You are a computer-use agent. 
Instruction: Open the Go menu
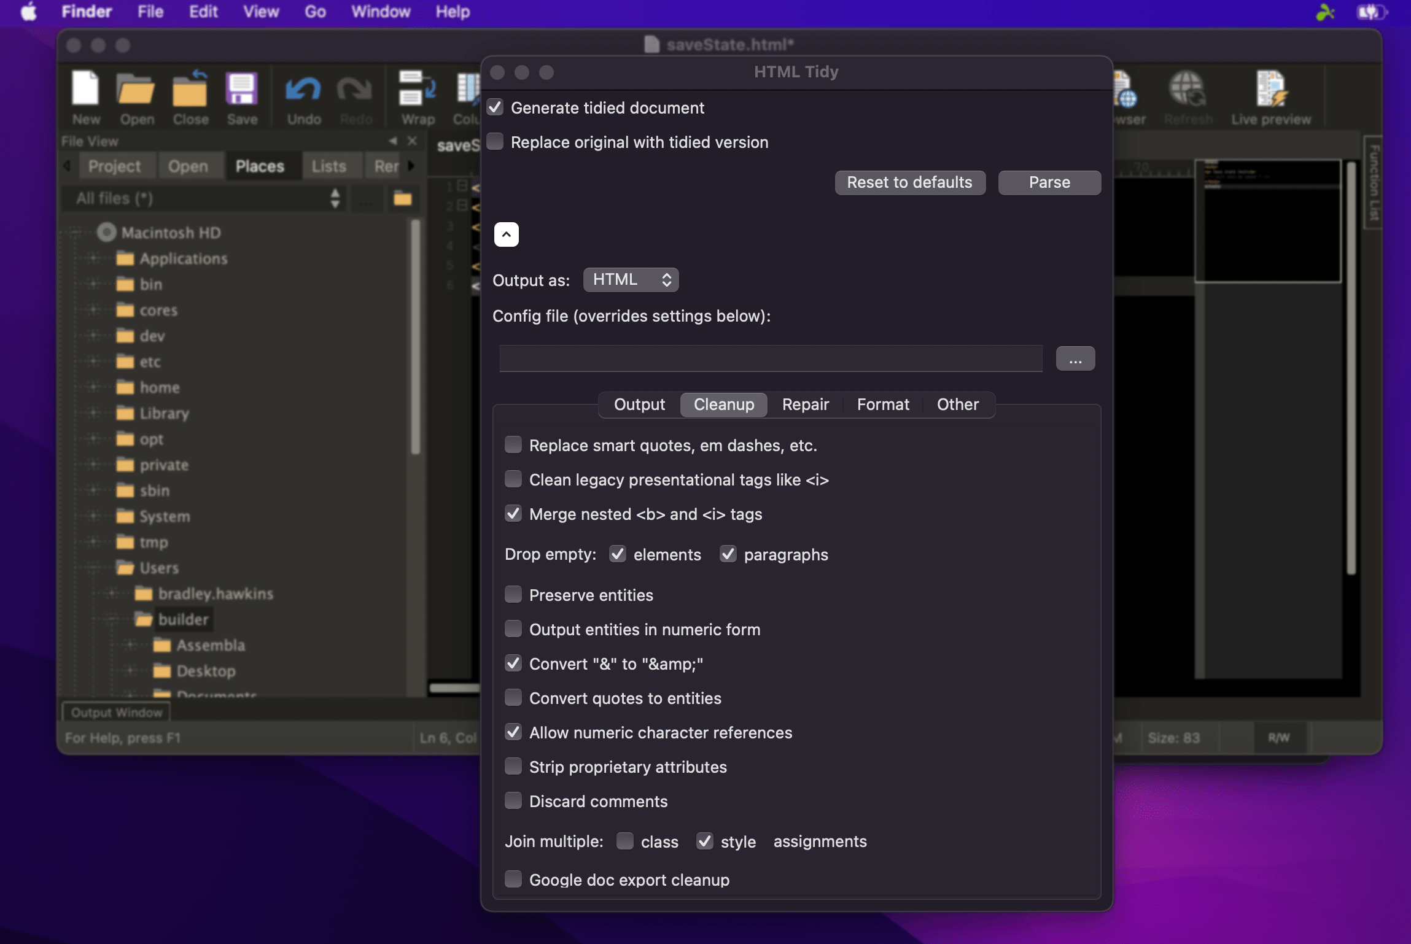point(314,12)
